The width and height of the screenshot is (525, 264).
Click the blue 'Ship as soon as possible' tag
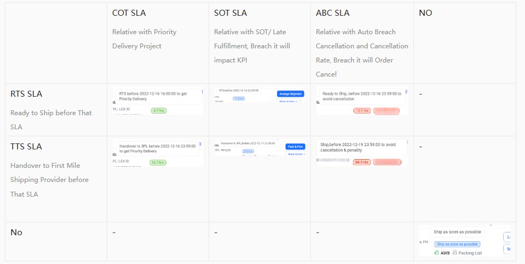[x=458, y=244]
